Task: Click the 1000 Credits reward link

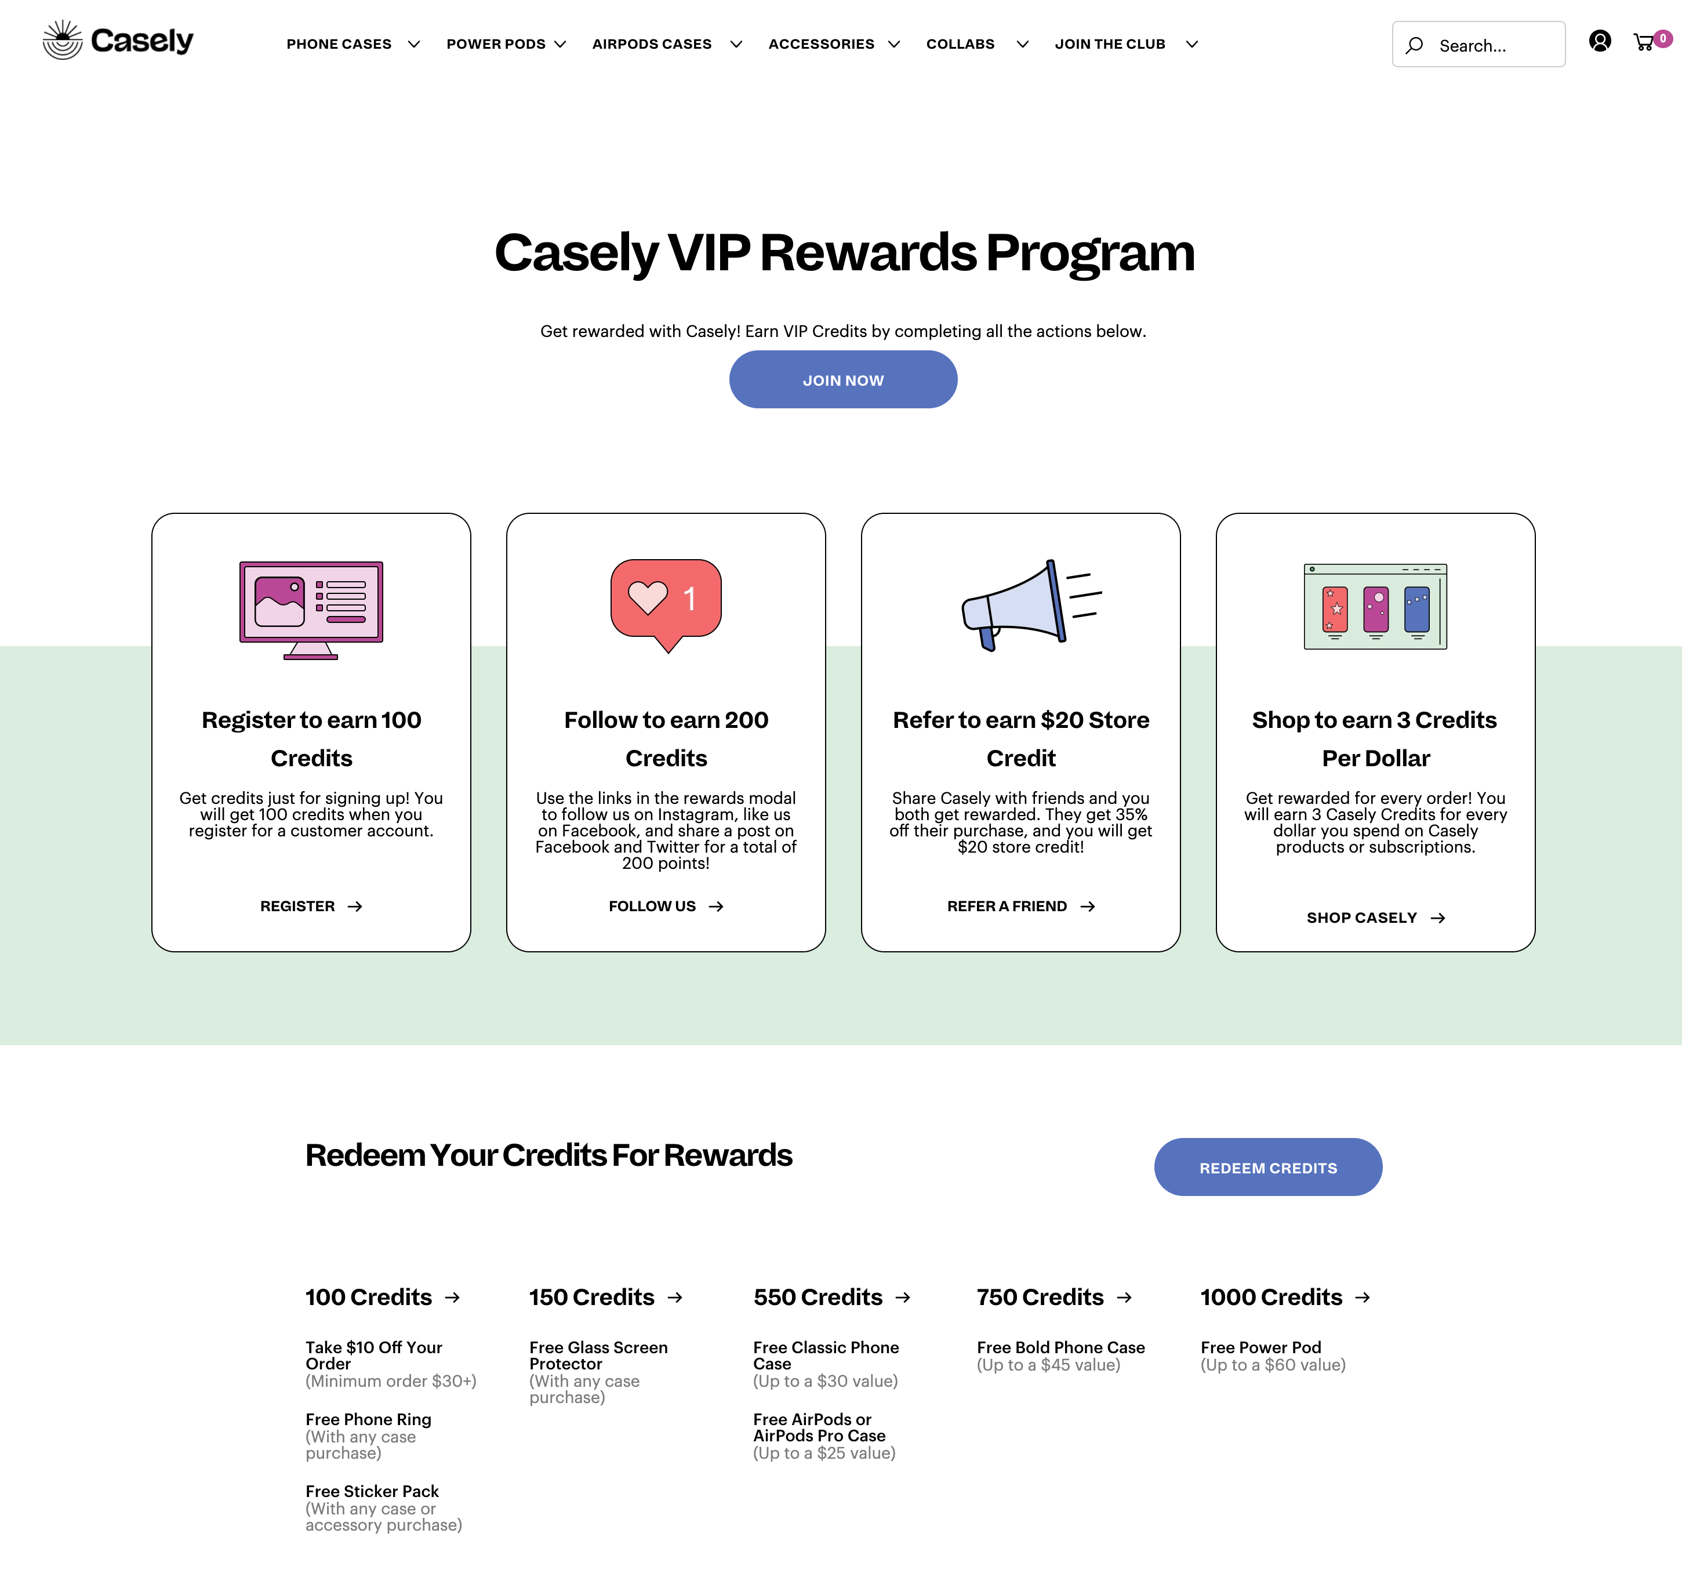Action: point(1284,1296)
